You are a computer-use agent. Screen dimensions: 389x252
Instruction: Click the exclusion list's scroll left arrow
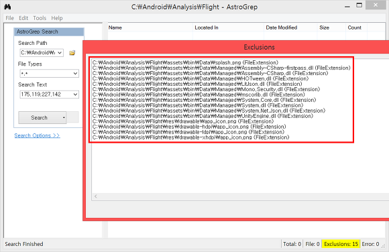(96, 196)
